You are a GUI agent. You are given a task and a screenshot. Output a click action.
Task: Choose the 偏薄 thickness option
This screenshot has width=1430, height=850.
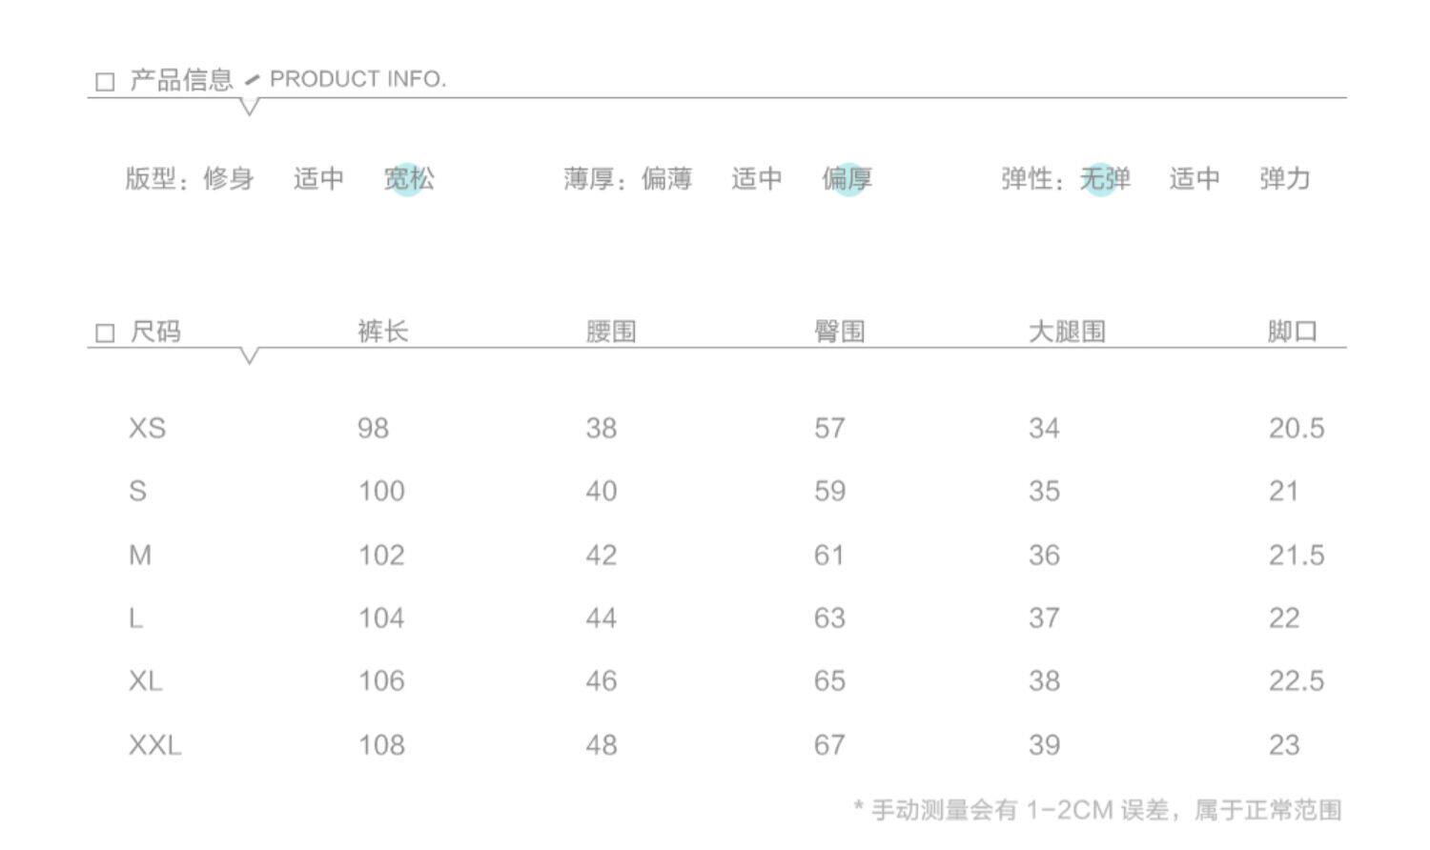click(666, 179)
